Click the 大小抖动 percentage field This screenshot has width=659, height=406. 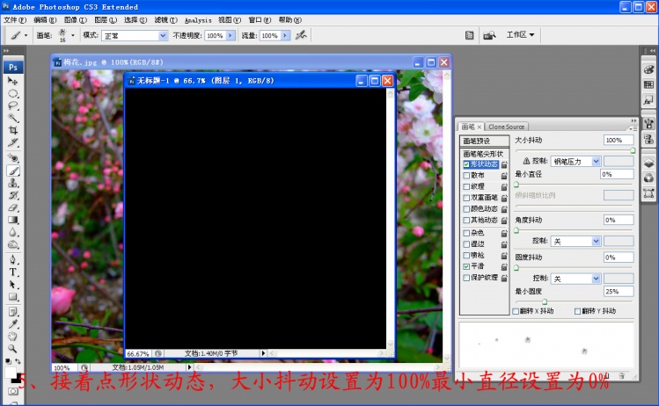click(x=624, y=140)
